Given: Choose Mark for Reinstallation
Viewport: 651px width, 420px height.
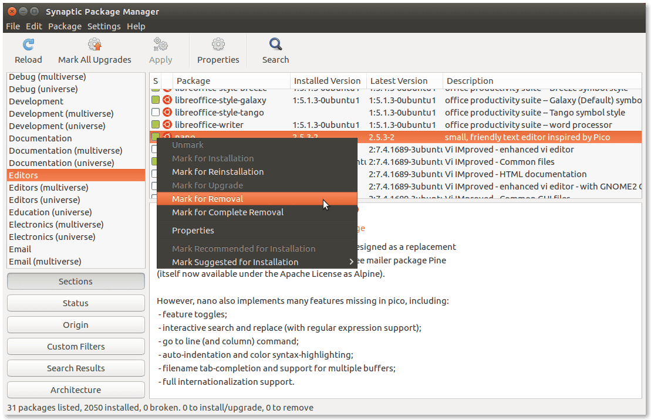Looking at the screenshot, I should click(x=257, y=172).
